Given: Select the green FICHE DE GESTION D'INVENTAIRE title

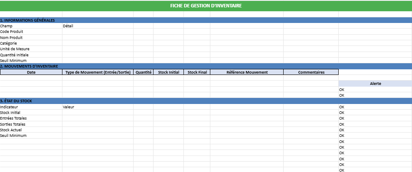Looking at the screenshot, I should pos(206,6).
